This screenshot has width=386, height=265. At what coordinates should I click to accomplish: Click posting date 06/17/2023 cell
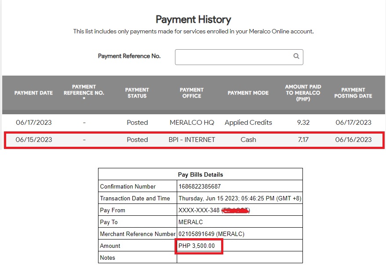(x=353, y=123)
